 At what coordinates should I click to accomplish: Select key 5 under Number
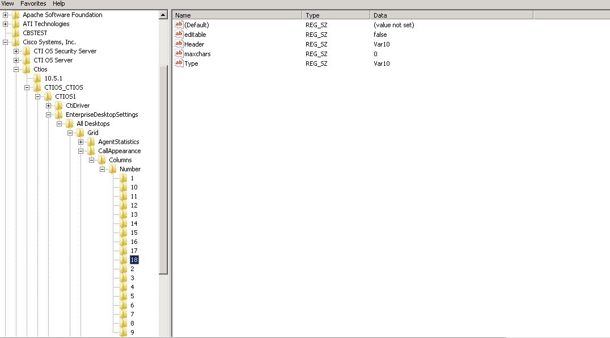[x=132, y=296]
